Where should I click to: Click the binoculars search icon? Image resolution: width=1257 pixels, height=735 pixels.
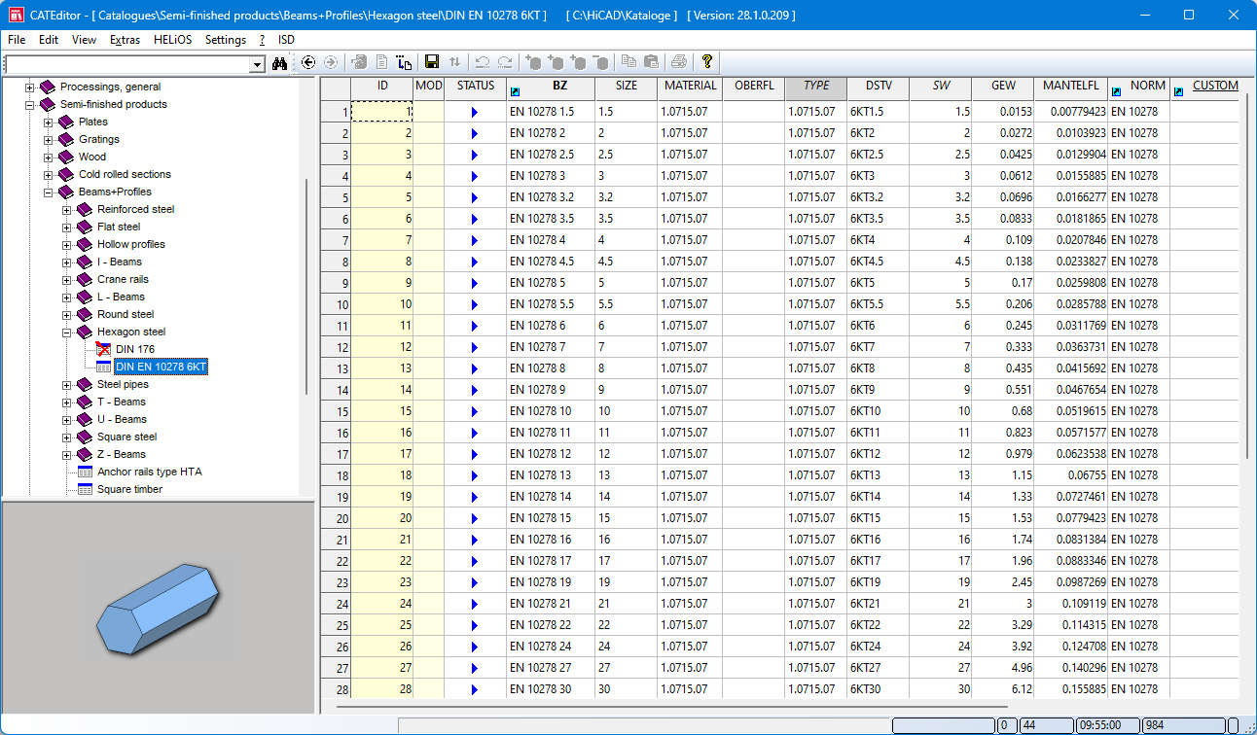tap(280, 62)
